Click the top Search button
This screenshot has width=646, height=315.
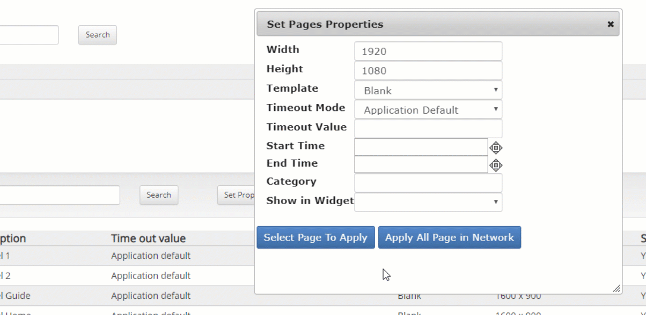pyautogui.click(x=97, y=35)
